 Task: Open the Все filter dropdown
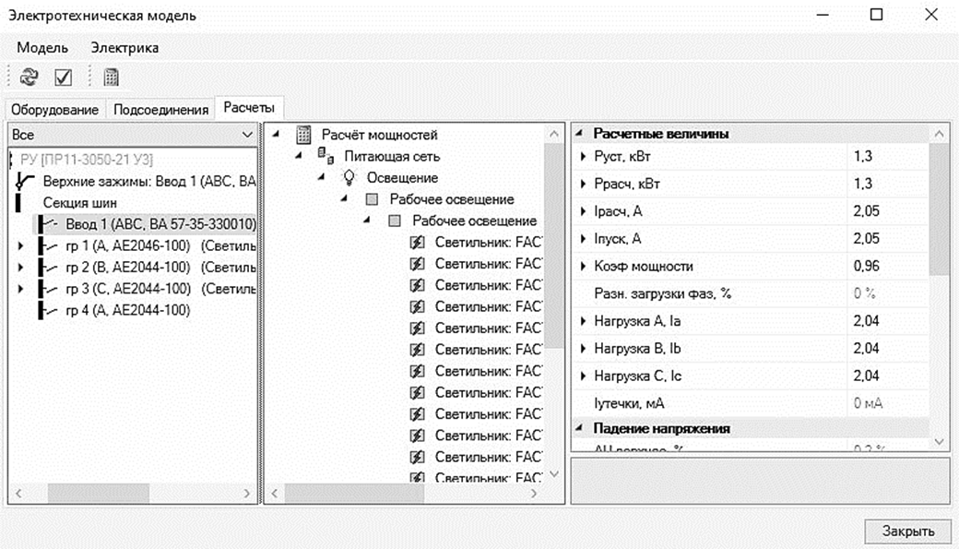coord(246,135)
